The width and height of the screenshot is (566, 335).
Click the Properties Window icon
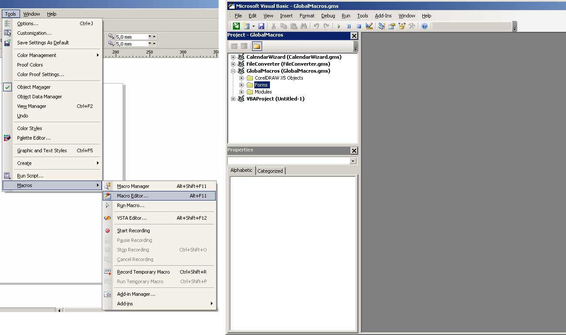coord(391,26)
